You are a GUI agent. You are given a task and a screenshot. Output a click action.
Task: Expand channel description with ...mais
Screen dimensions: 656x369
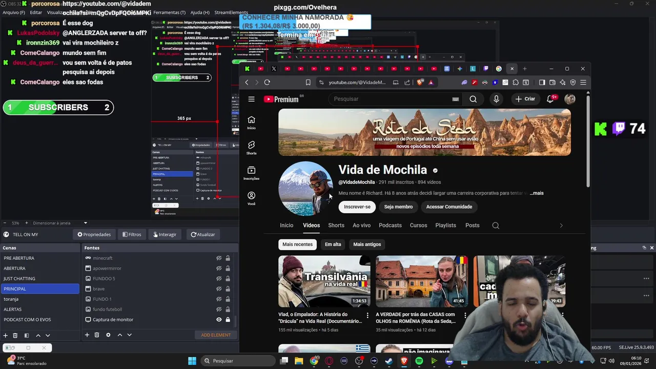point(537,193)
